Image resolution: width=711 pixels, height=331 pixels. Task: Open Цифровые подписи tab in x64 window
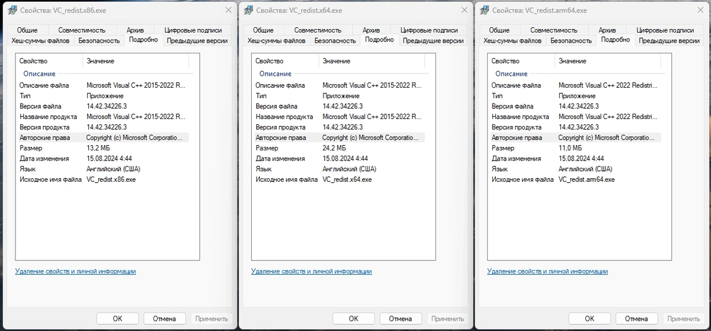point(429,30)
